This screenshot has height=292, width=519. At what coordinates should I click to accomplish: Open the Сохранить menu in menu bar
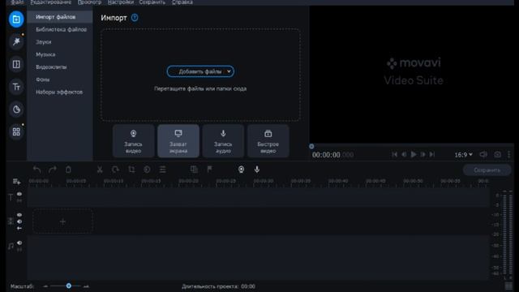click(152, 2)
